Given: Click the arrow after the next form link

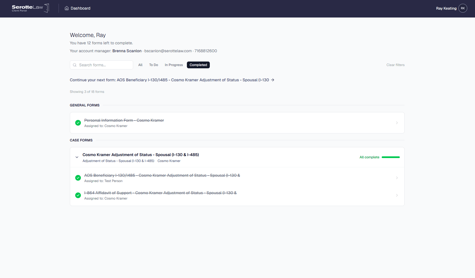Looking at the screenshot, I should [x=273, y=80].
